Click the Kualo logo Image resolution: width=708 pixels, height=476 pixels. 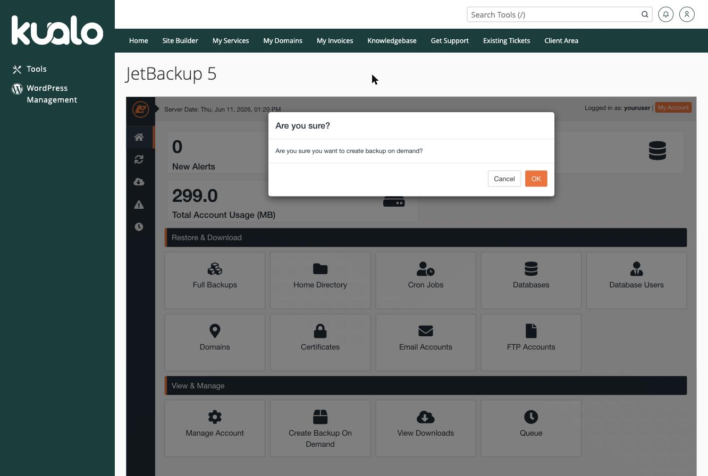click(x=57, y=30)
